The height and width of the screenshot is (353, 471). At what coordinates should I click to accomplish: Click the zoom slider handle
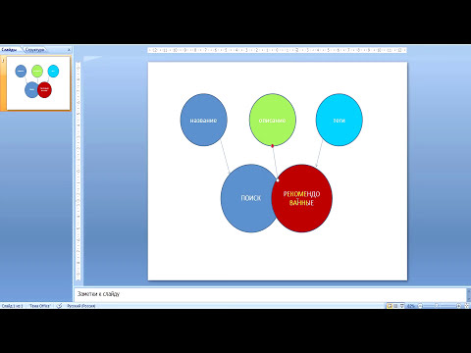(437, 306)
